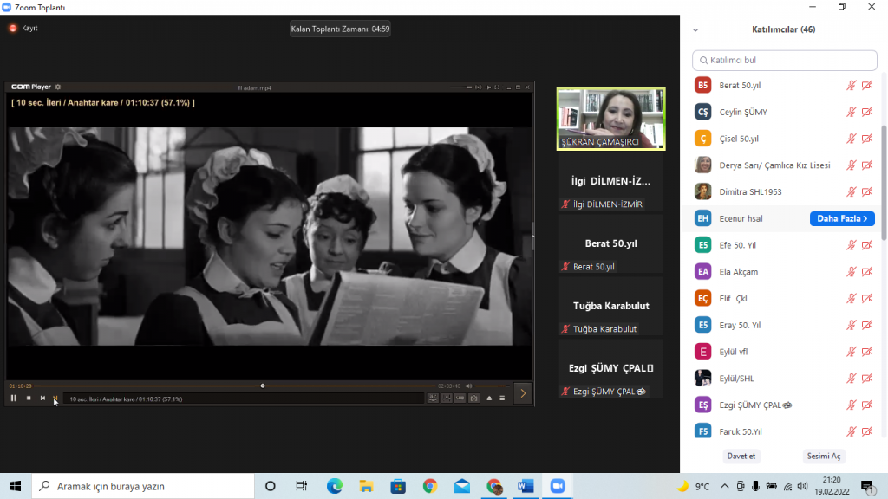Take a snapshot using the camera icon
Image resolution: width=888 pixels, height=499 pixels.
click(473, 398)
